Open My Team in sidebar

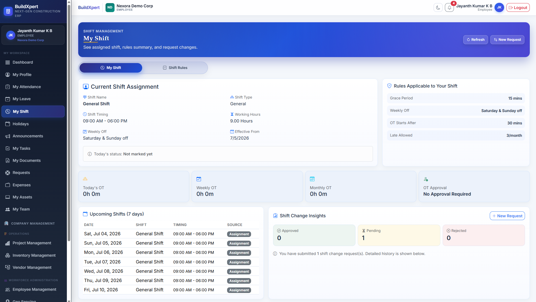pyautogui.click(x=33, y=209)
